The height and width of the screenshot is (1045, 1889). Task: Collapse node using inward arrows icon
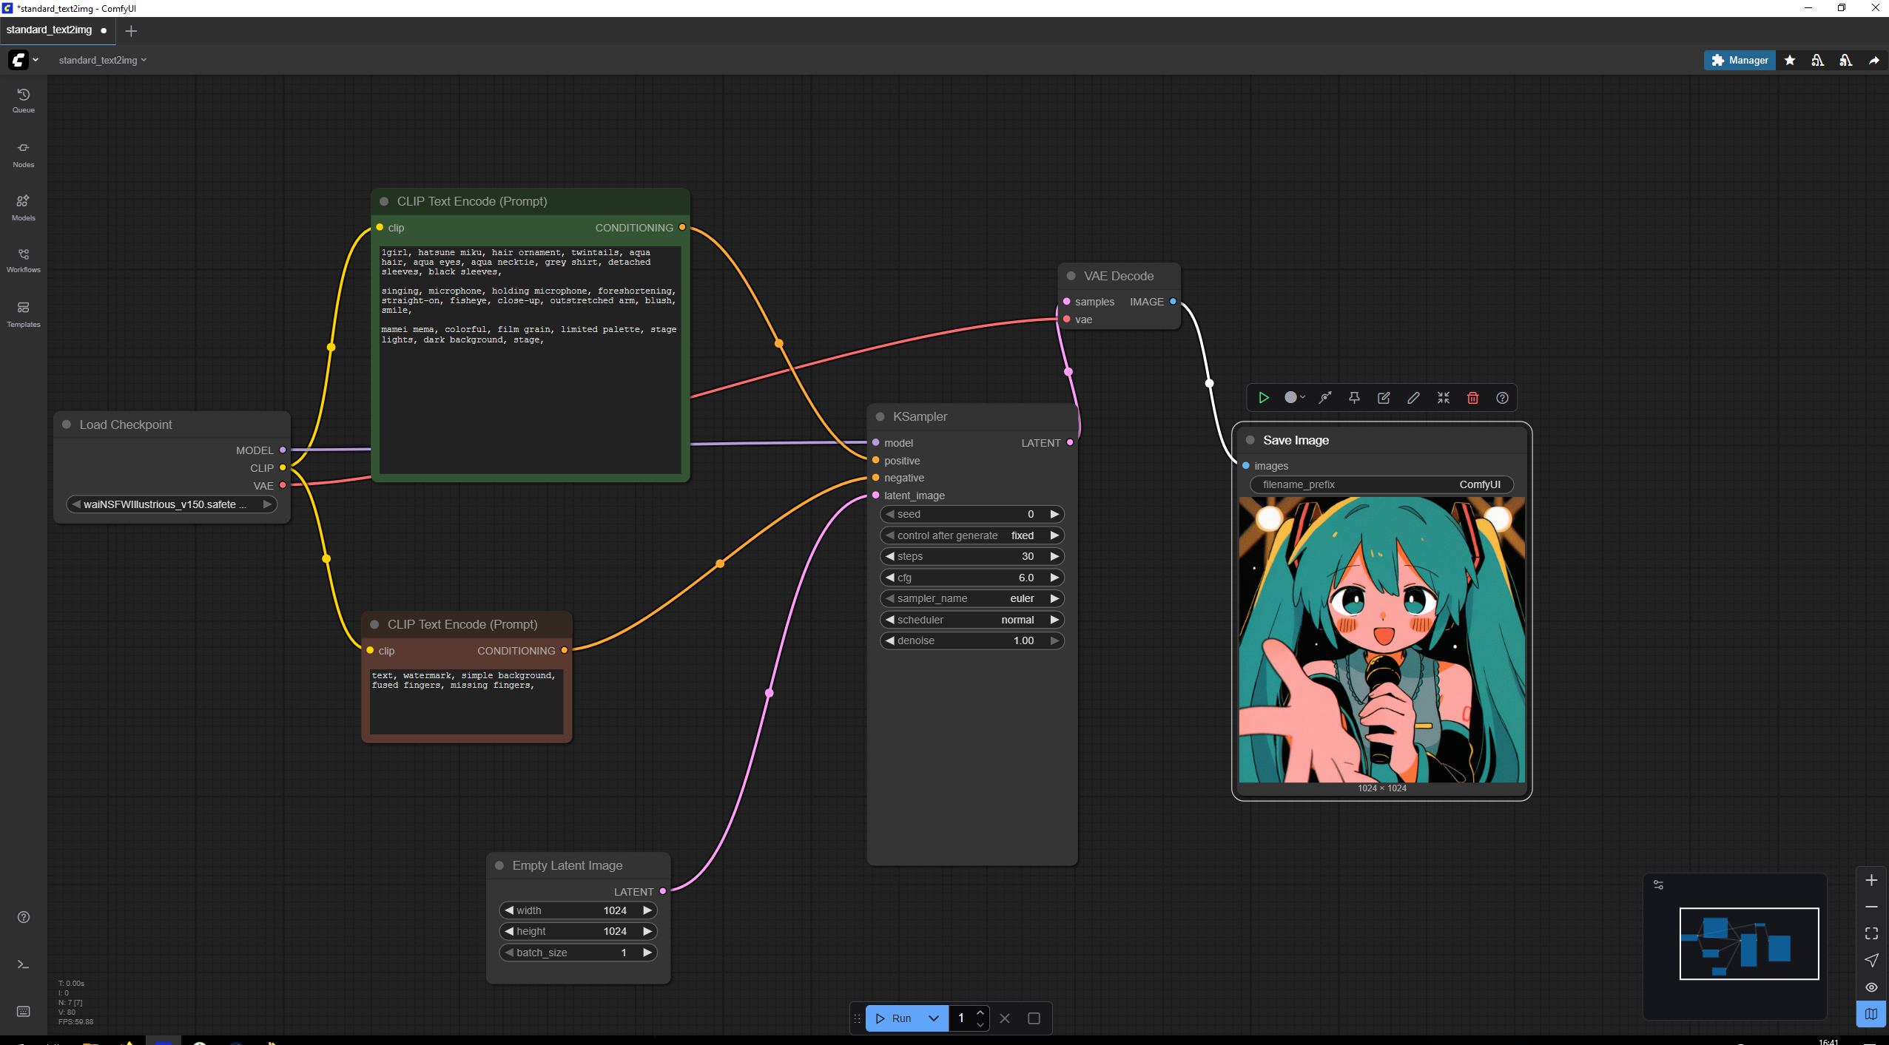point(1443,398)
